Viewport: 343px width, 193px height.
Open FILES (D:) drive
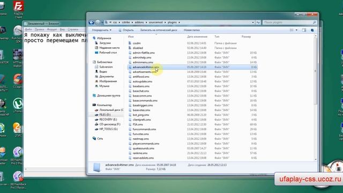[105, 115]
